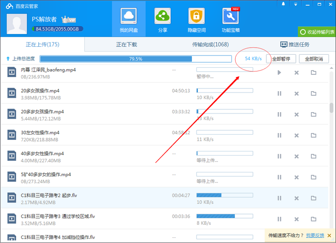The image size is (336, 243).
Task: Open 隐藏空间 hidden space
Action: 196,20
